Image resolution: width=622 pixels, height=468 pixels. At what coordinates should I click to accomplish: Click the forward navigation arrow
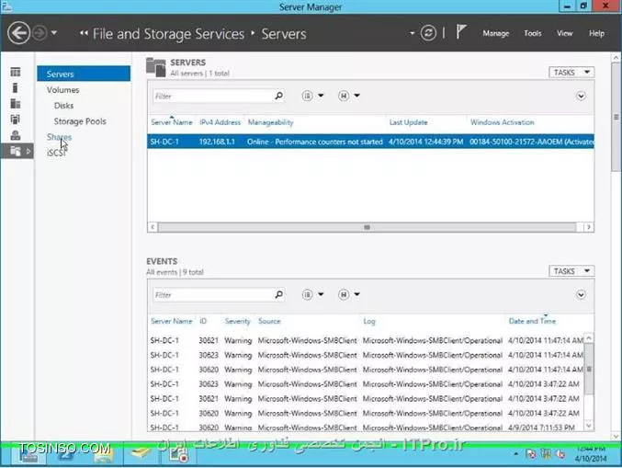(x=40, y=33)
